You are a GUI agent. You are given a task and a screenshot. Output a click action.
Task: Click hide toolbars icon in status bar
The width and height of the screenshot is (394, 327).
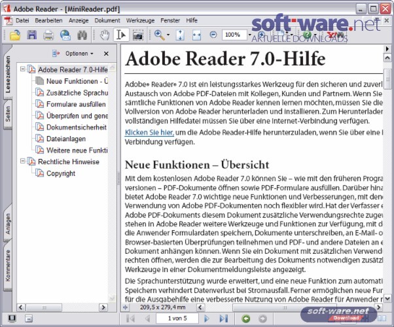tap(29, 318)
